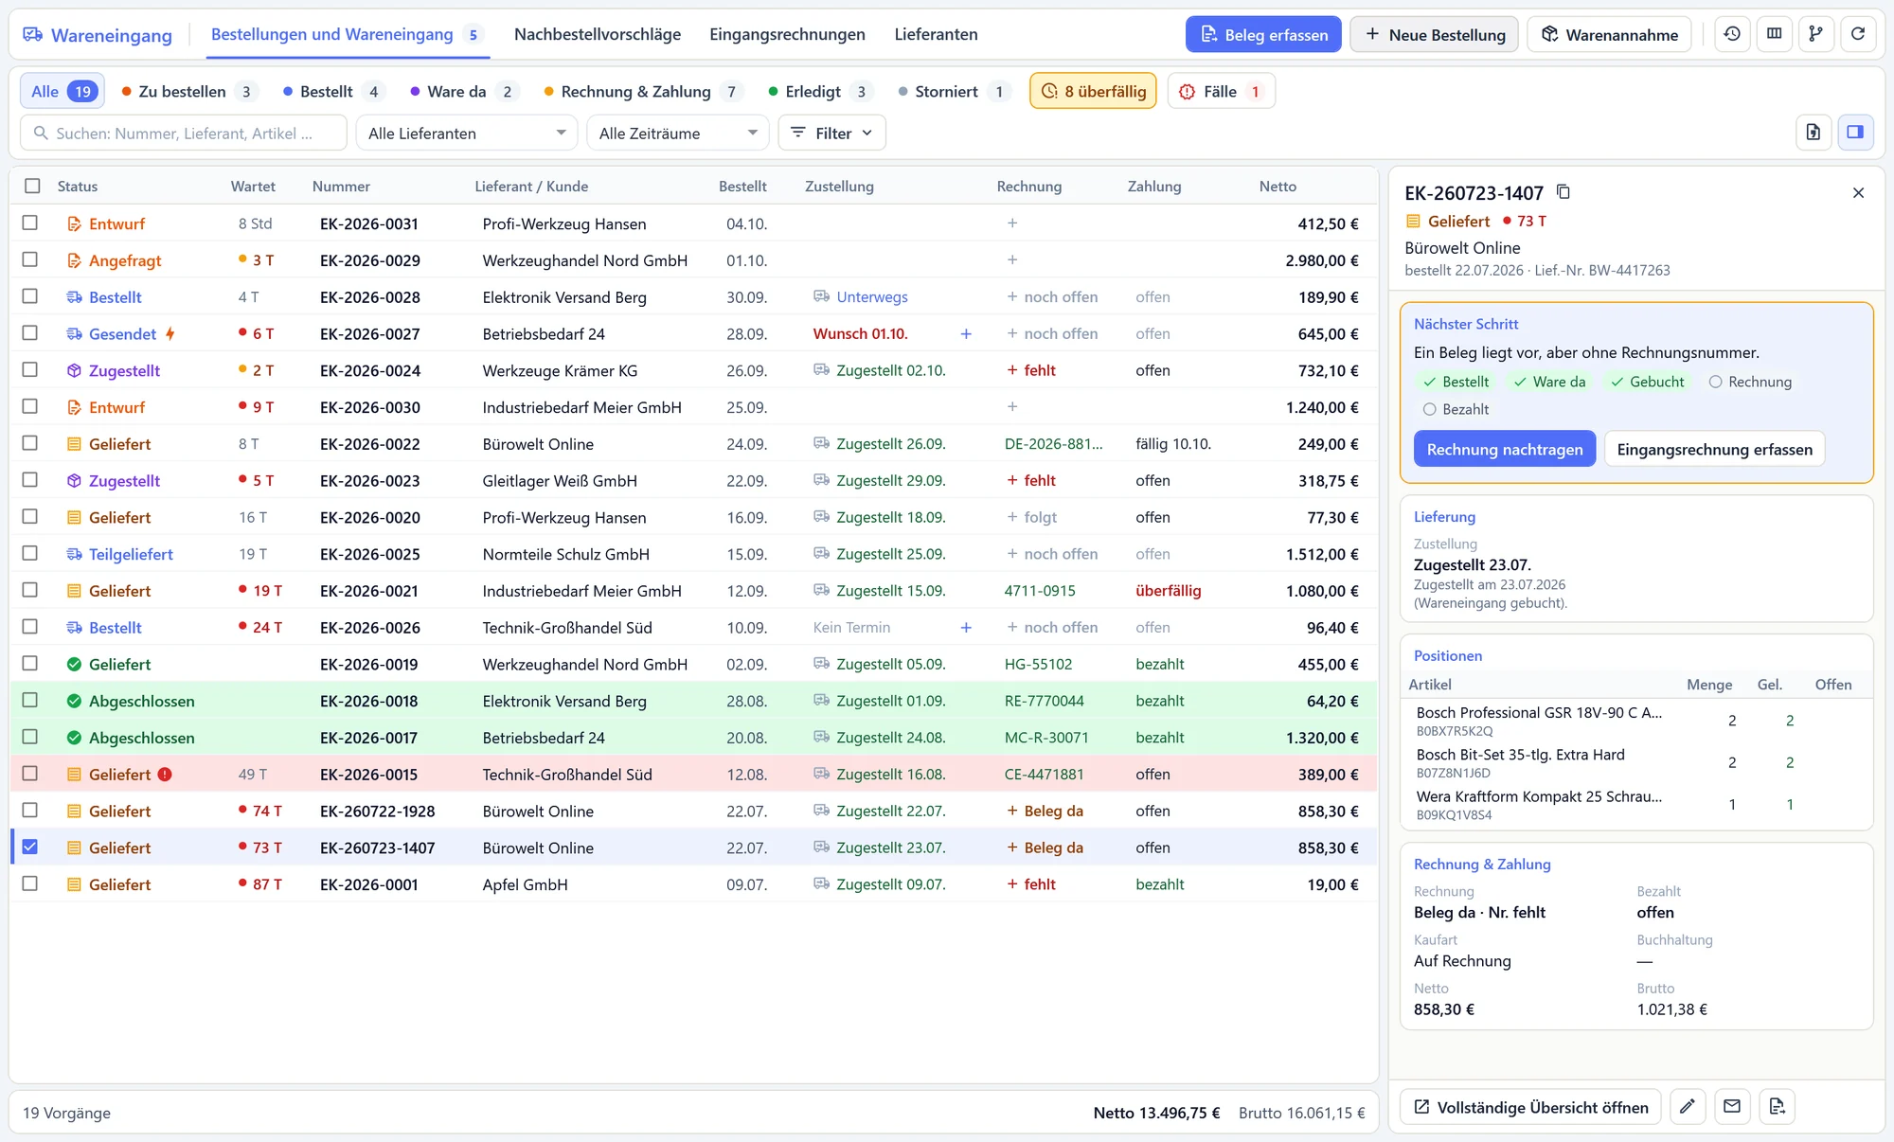Image resolution: width=1894 pixels, height=1142 pixels.
Task: Open the Alle Lieferanten dropdown
Action: [467, 134]
